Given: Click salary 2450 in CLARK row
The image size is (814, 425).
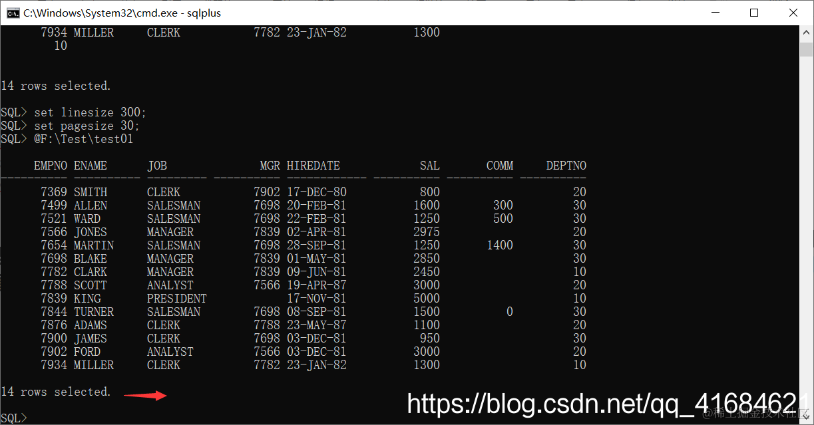Looking at the screenshot, I should [x=427, y=272].
